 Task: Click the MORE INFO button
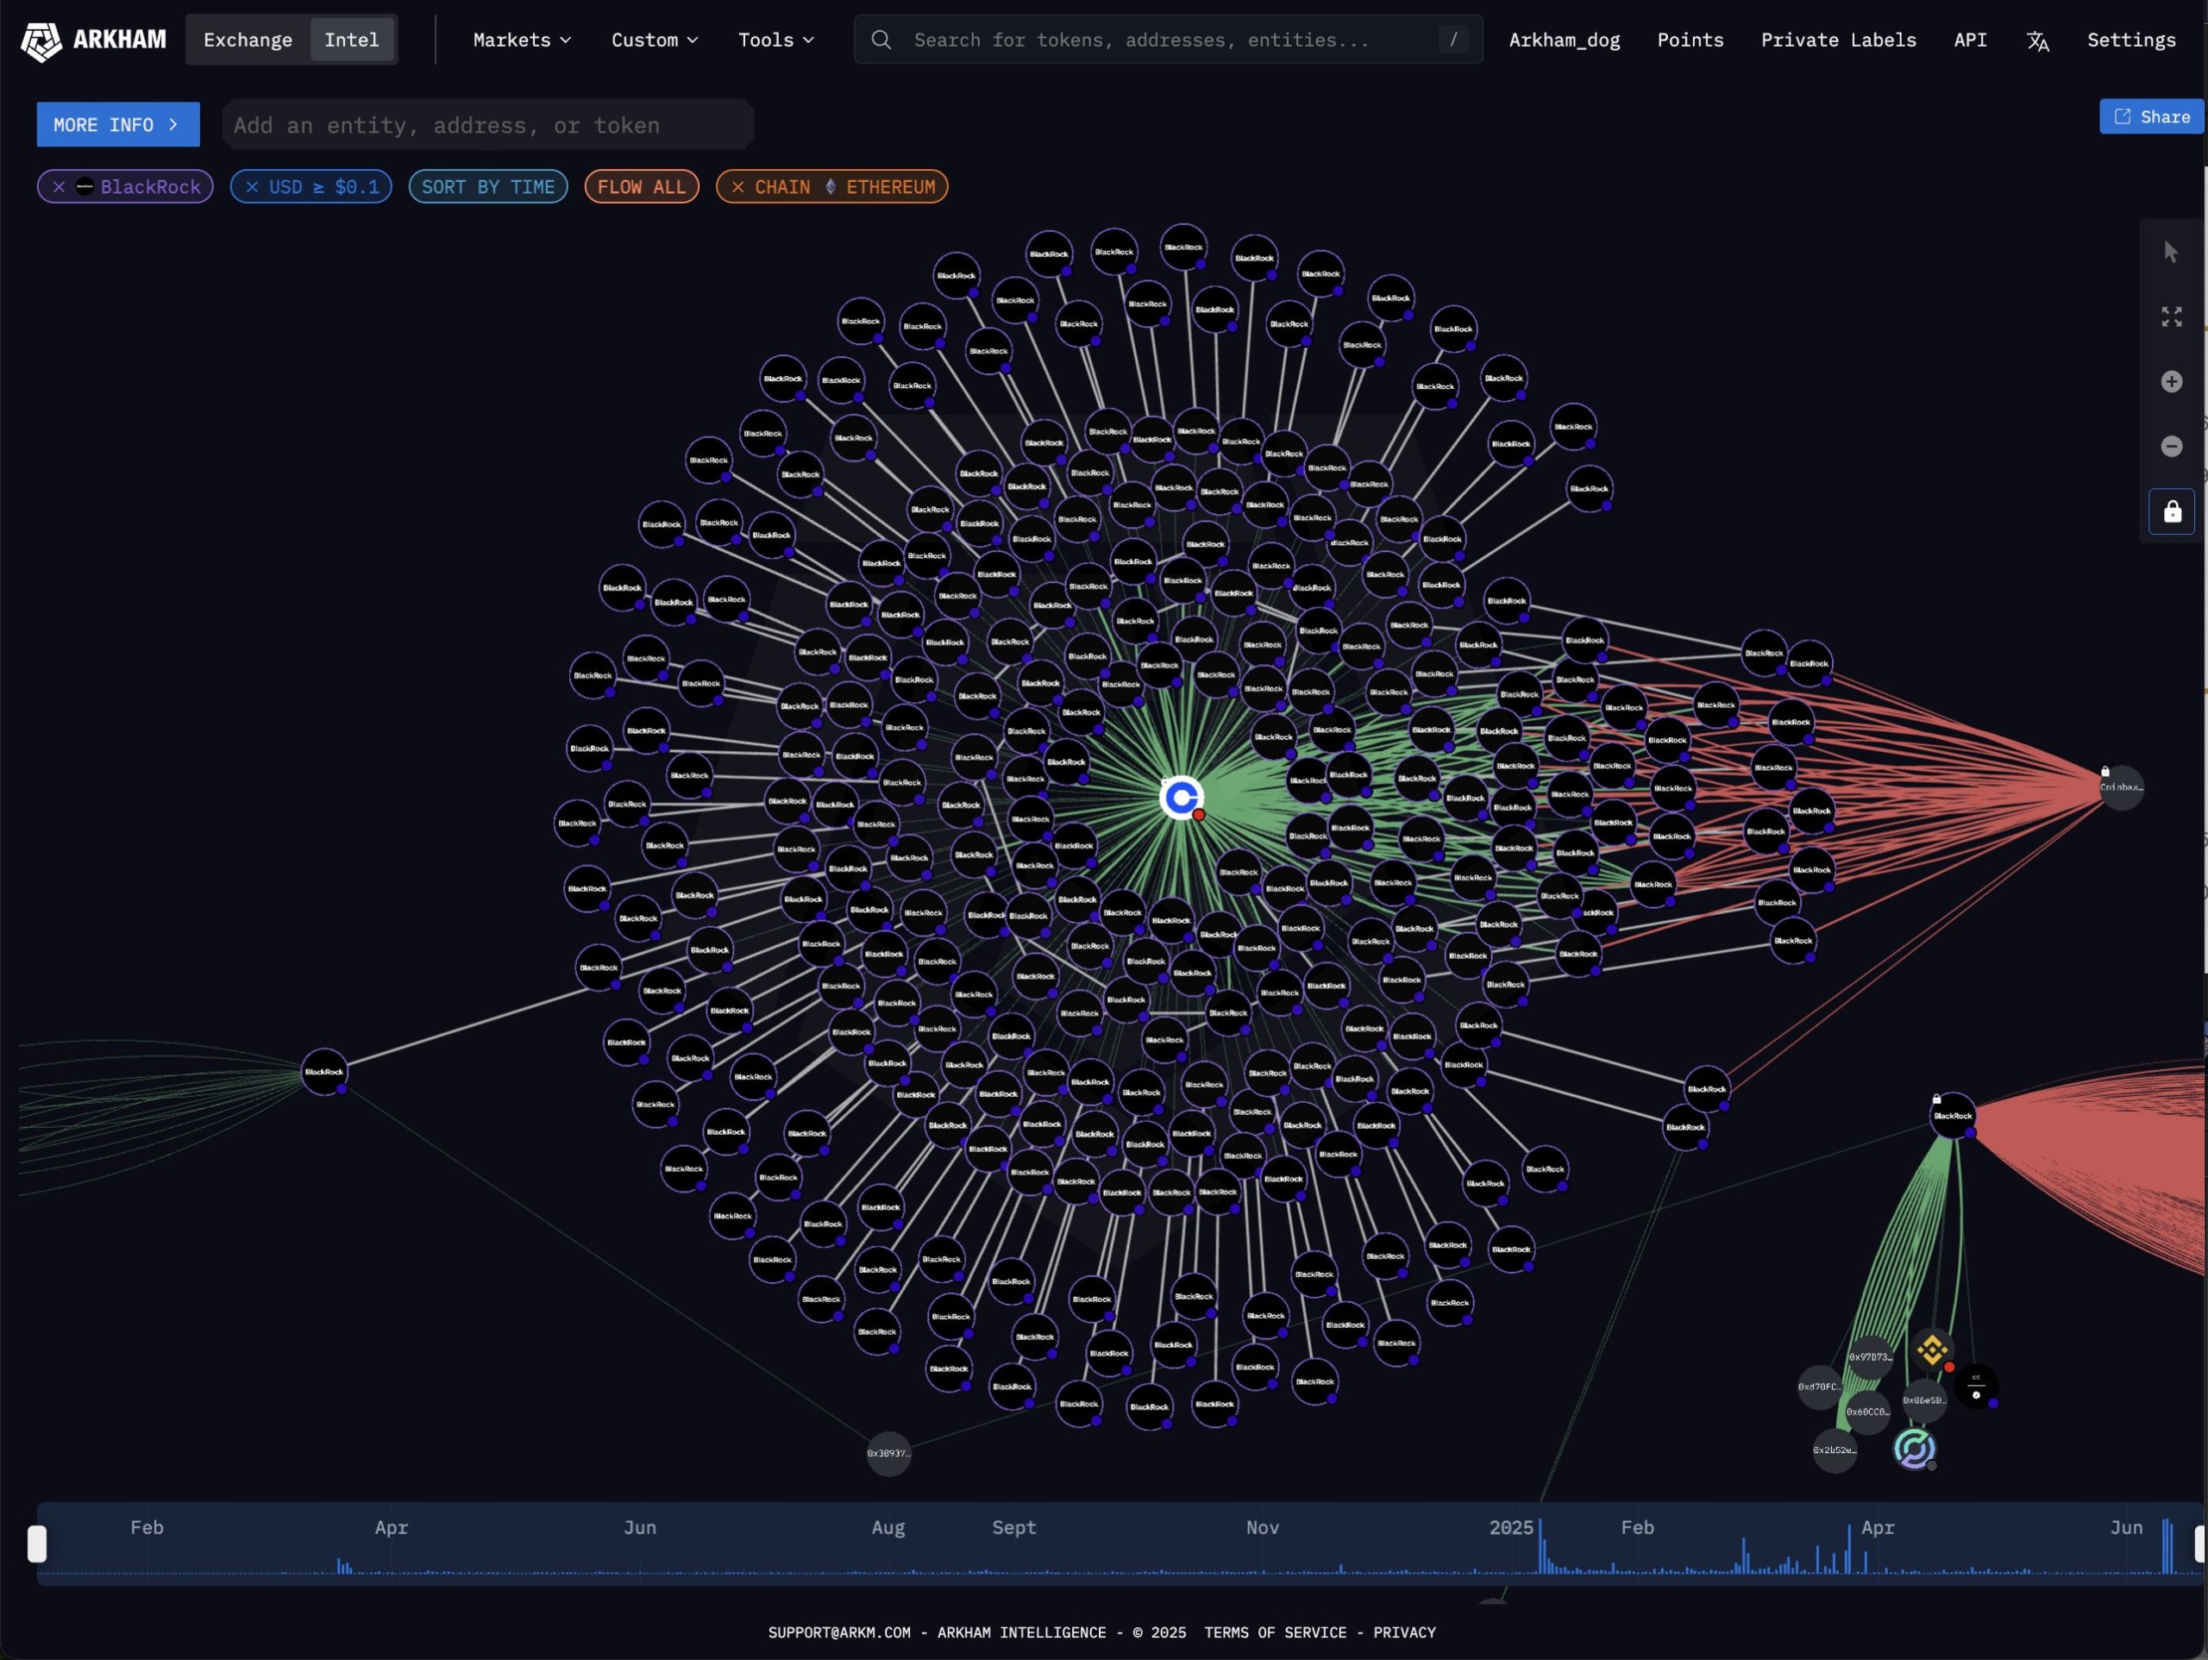click(x=118, y=125)
